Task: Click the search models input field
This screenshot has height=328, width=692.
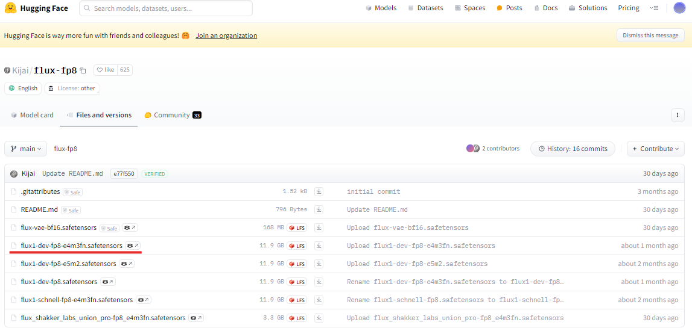Action: [166, 8]
